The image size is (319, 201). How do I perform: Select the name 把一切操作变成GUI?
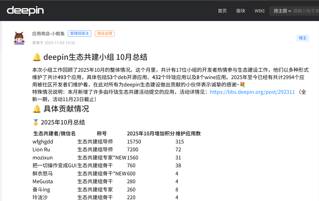55,166
